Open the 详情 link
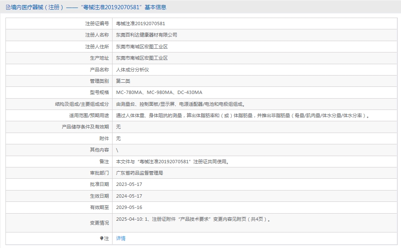The height and width of the screenshot is (248, 401). (121, 238)
